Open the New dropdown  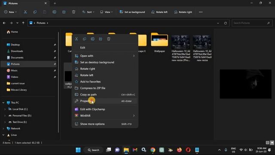pos(10,12)
